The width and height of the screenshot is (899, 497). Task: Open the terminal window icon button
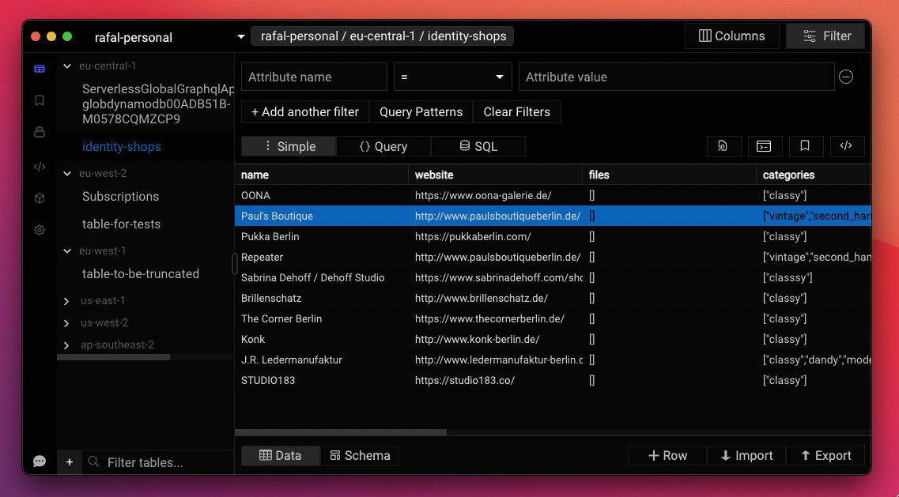tap(765, 146)
